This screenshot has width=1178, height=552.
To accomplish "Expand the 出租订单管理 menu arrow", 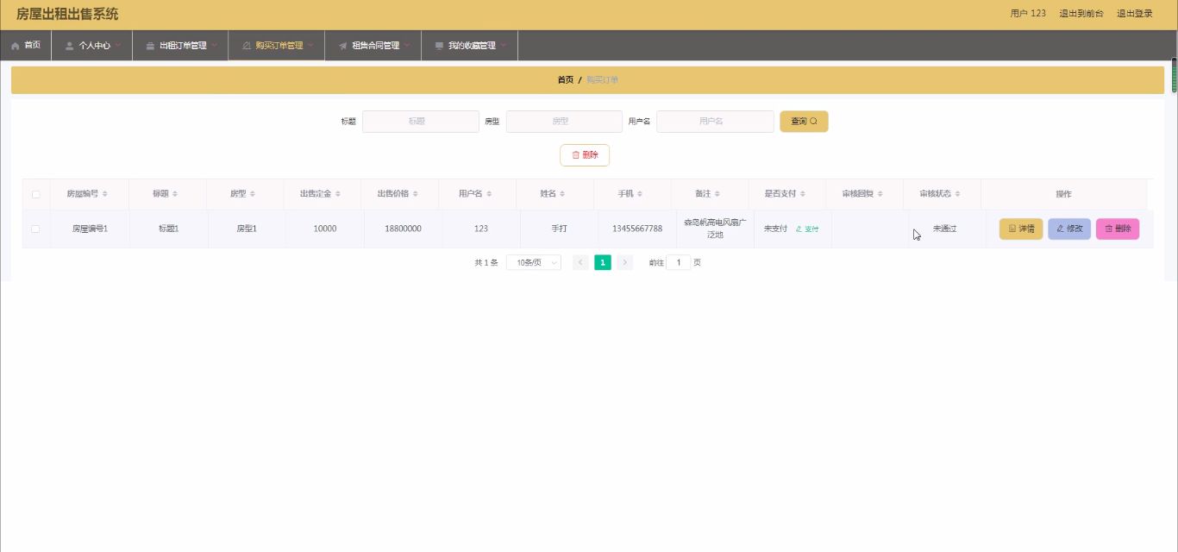I will click(214, 46).
